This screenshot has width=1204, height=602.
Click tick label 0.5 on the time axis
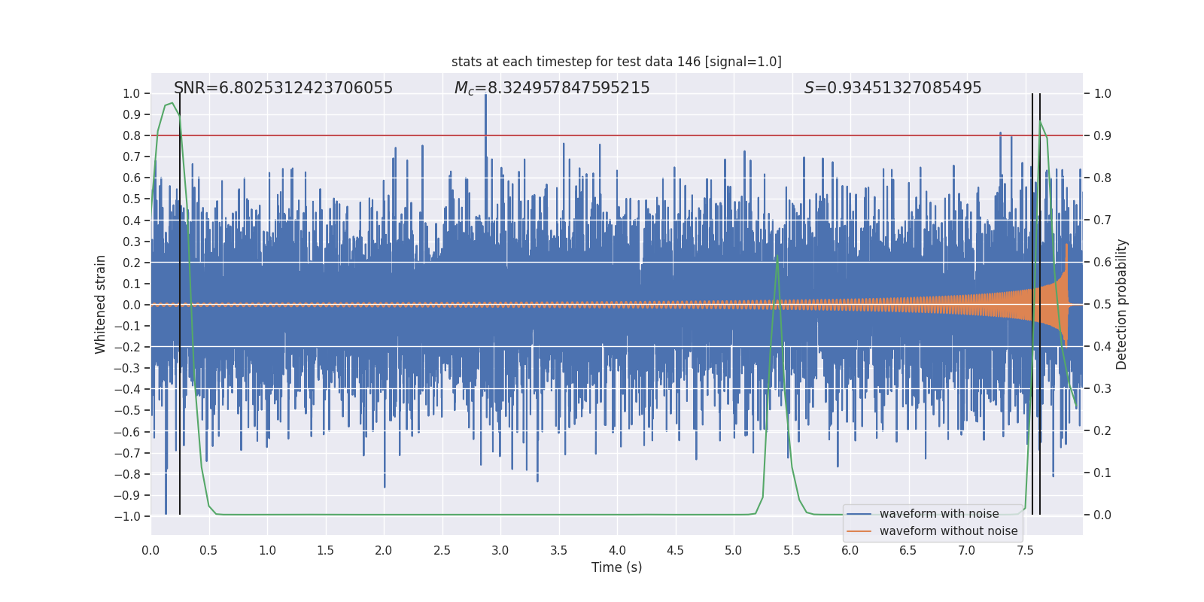(209, 551)
